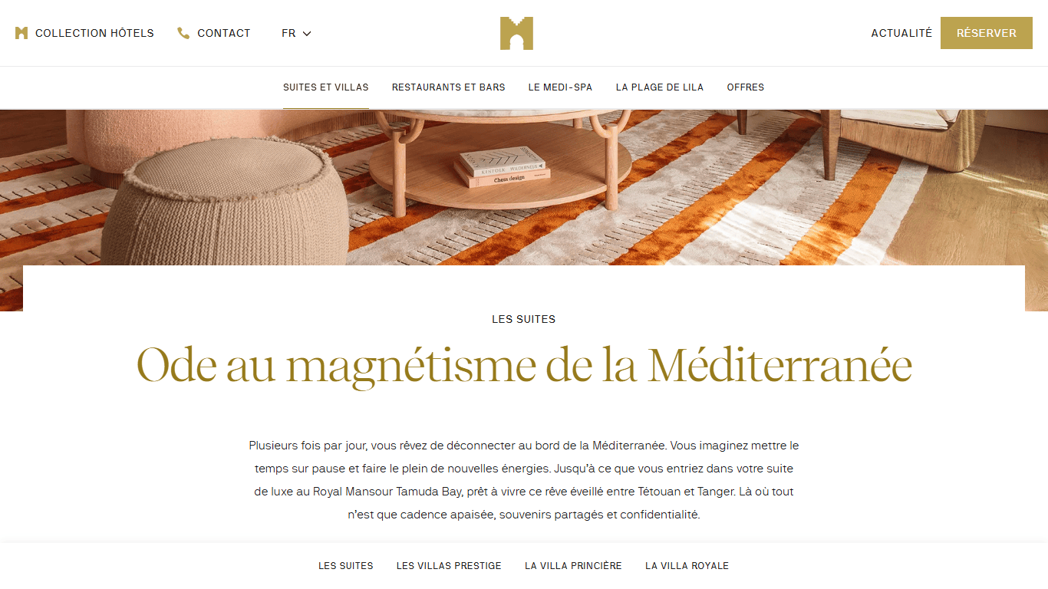1048x589 pixels.
Task: Open the FR language selector
Action: (296, 33)
